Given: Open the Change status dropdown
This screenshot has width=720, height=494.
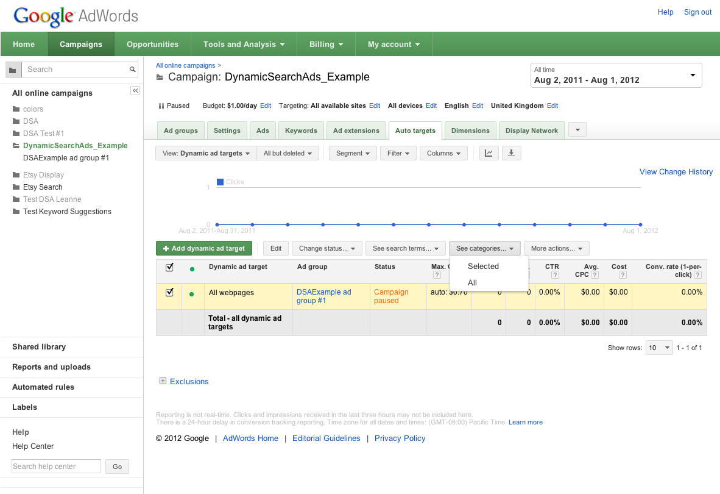Looking at the screenshot, I should (327, 248).
